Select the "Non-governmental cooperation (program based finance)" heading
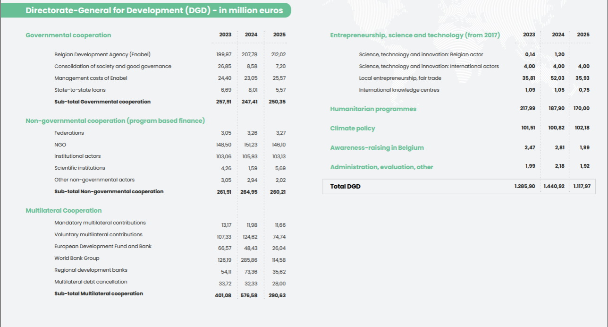Viewport: 608px width, 327px height. 115,120
